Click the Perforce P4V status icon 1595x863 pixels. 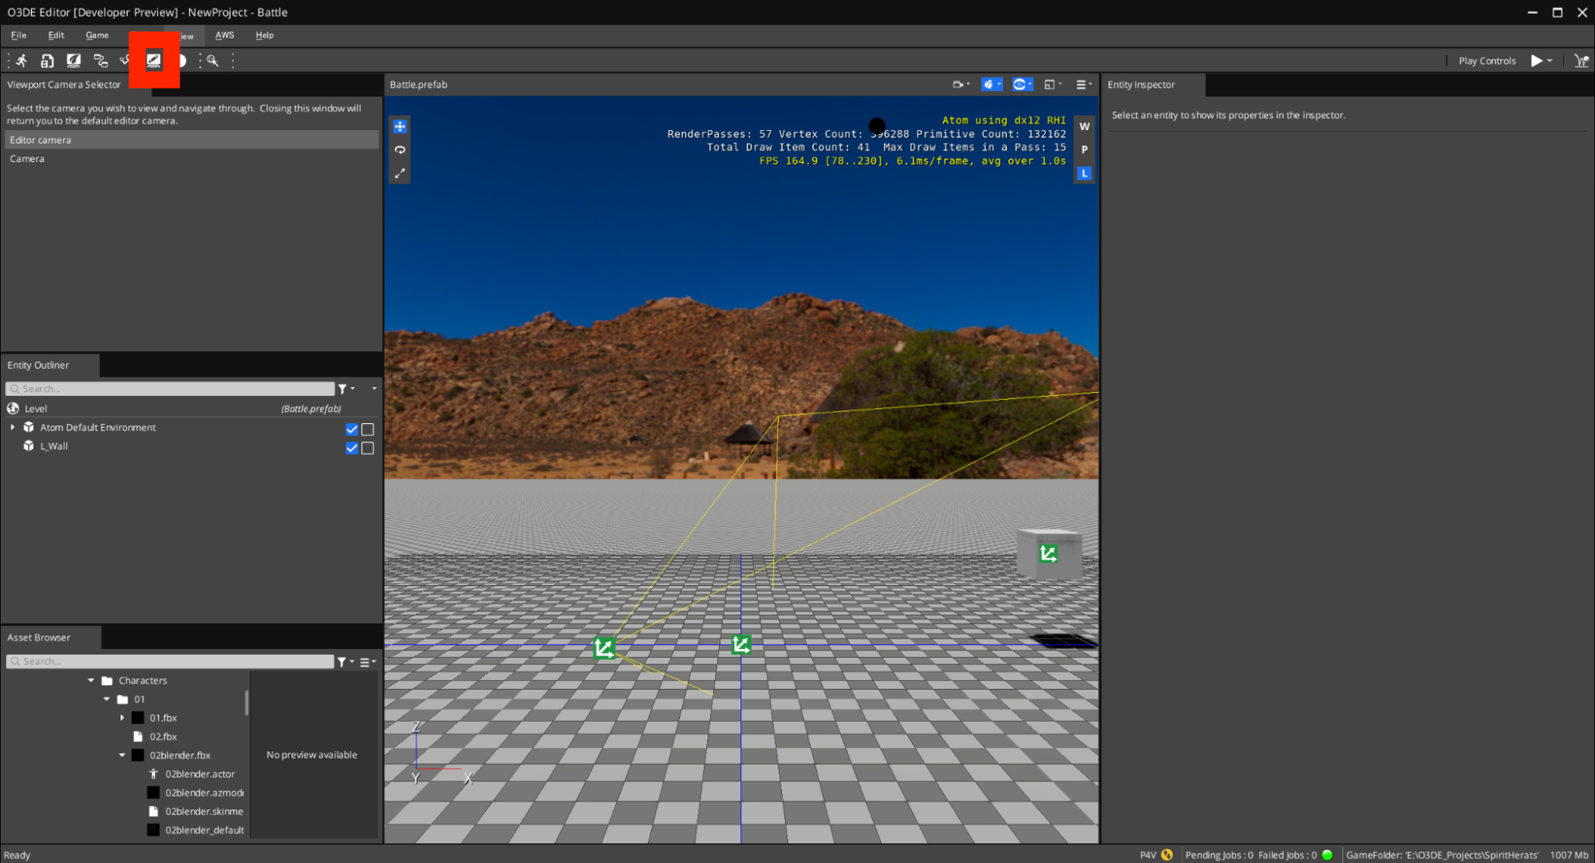1167,855
